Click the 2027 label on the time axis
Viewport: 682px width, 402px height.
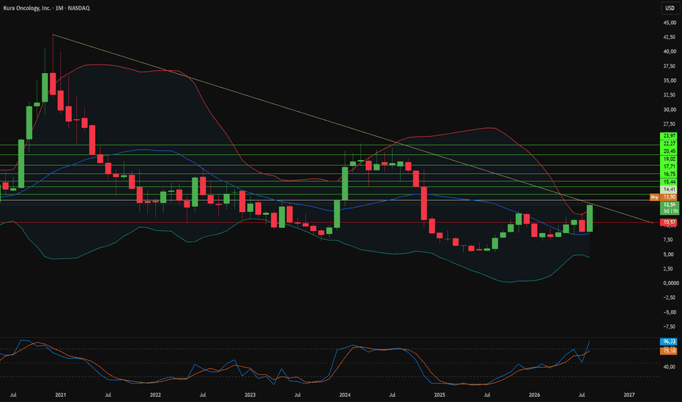coord(629,395)
